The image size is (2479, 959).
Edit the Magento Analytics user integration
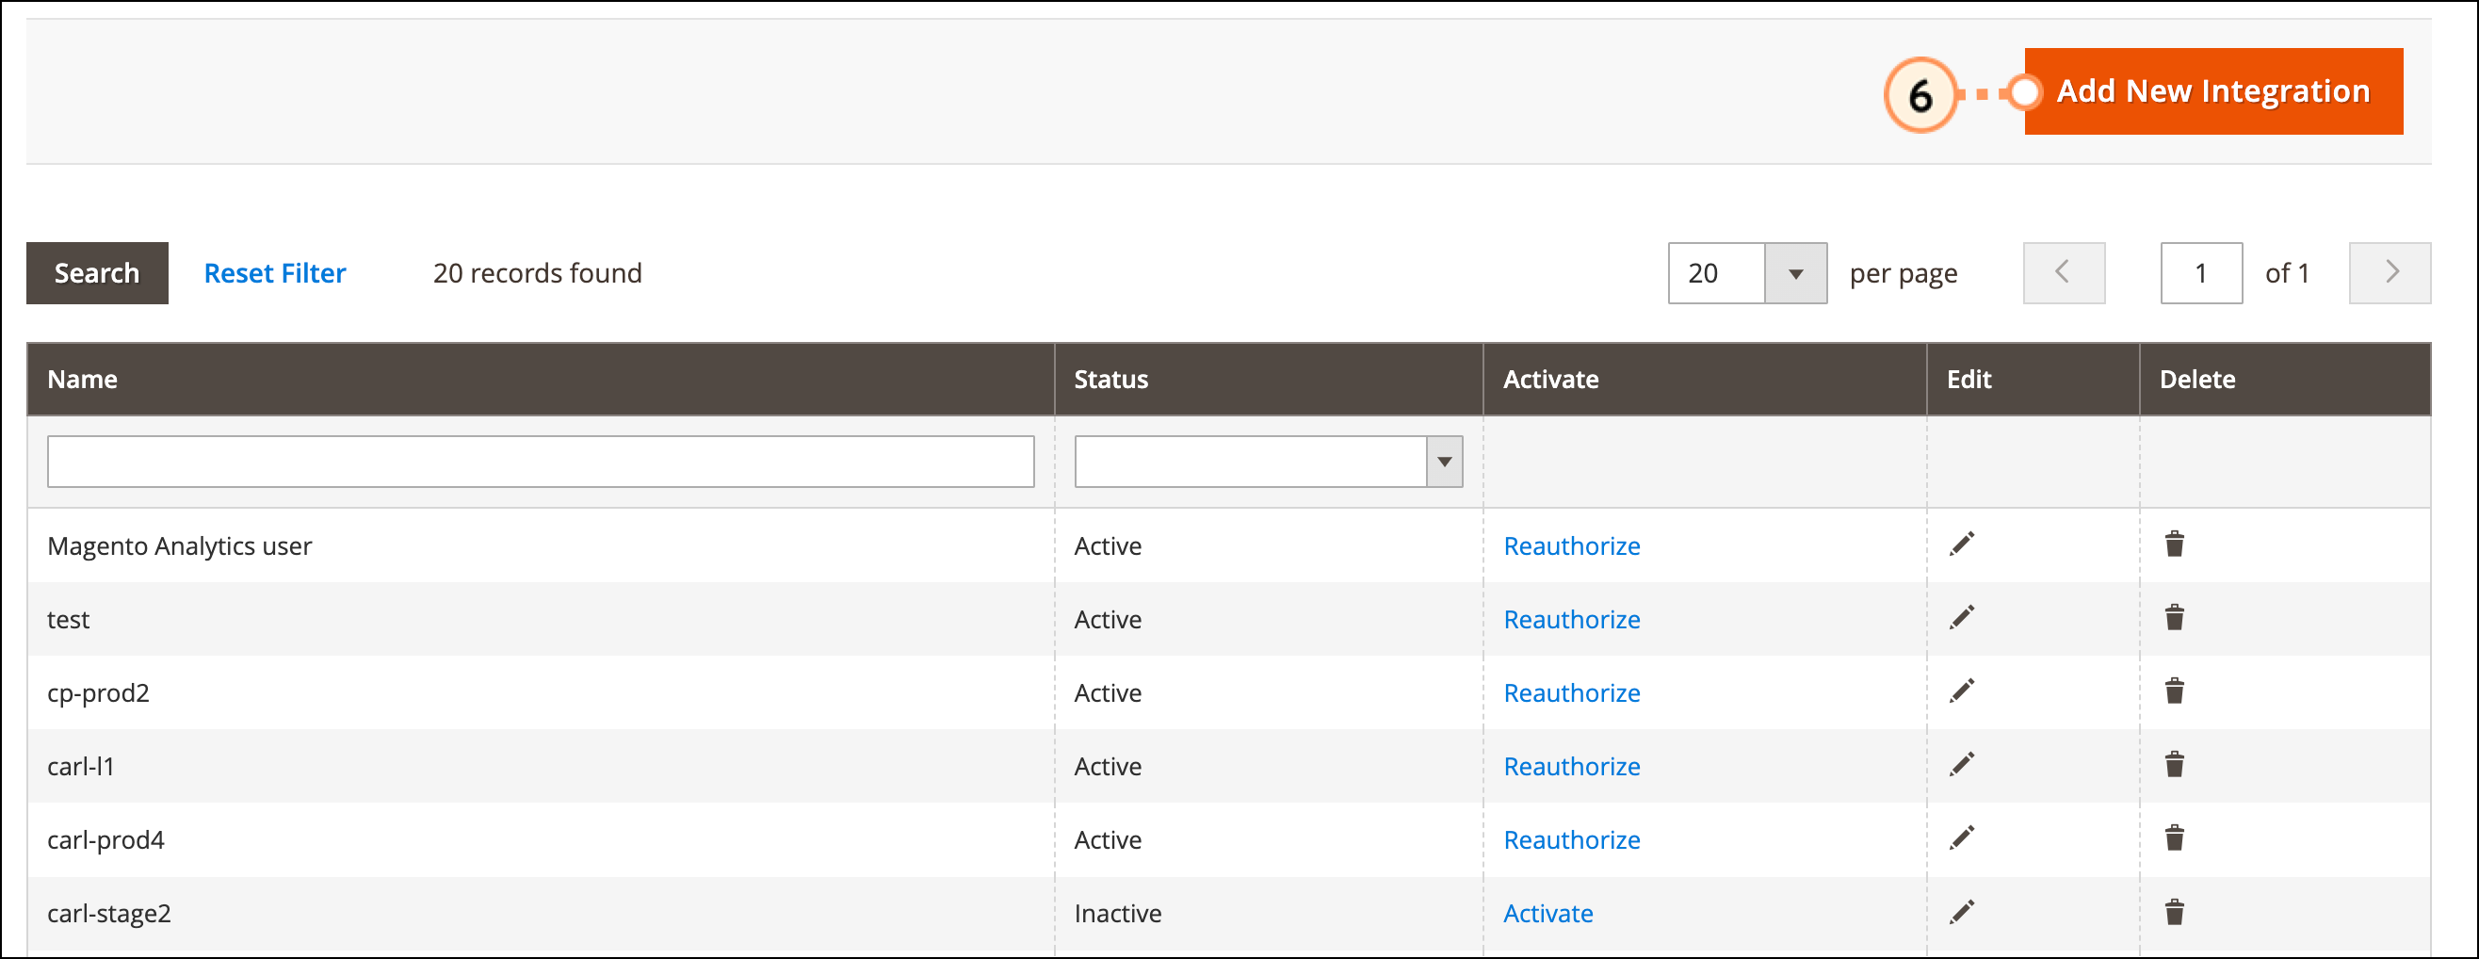1961,544
